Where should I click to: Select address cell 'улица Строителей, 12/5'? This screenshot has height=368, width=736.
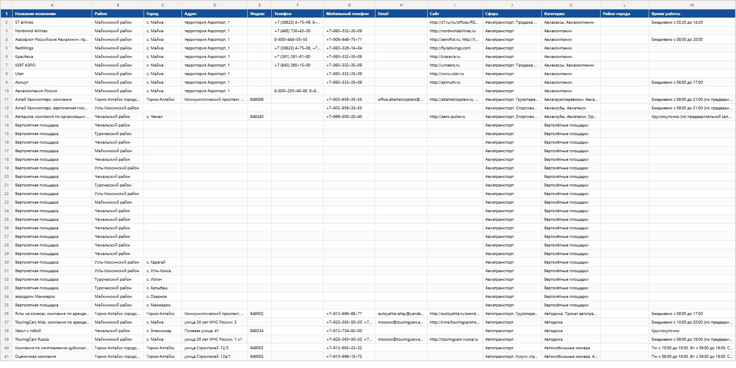tap(215, 348)
